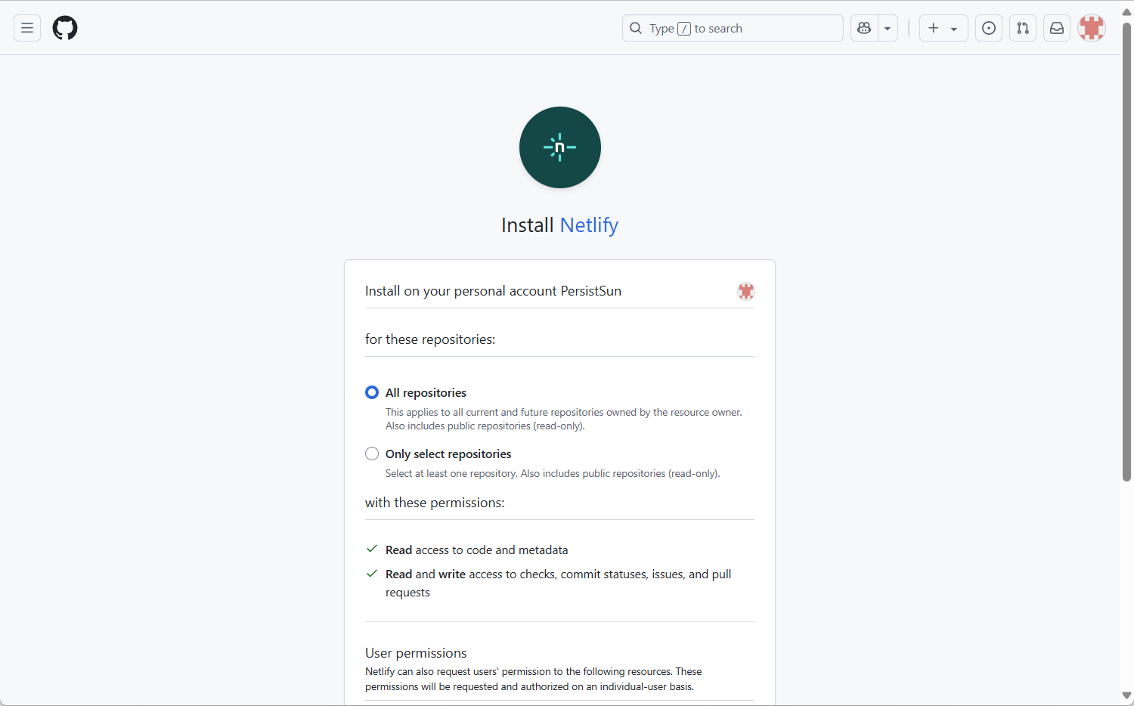The image size is (1134, 706).
Task: Click 'with these permissions:' heading
Action: 435,503
